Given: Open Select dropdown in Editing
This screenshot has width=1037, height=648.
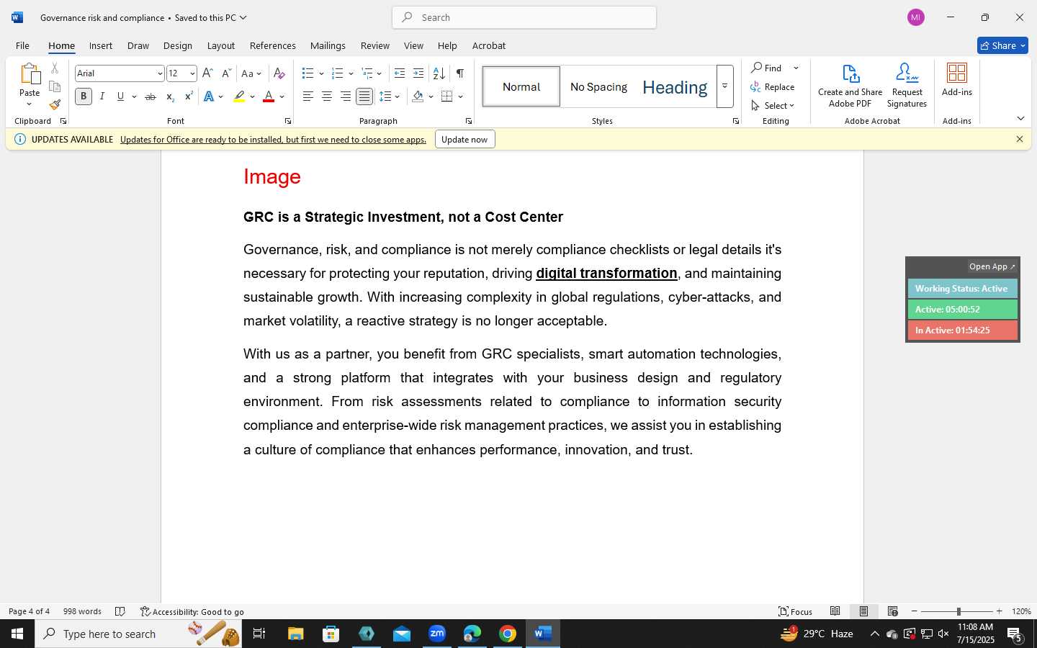Looking at the screenshot, I should point(773,105).
